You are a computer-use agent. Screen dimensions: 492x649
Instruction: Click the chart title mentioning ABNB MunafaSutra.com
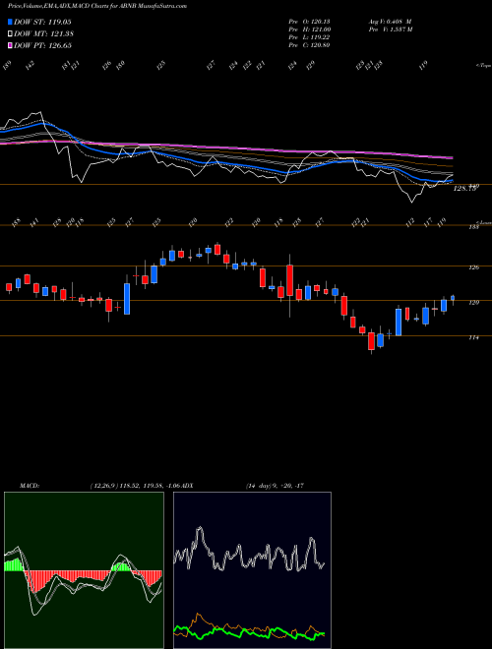click(x=97, y=6)
